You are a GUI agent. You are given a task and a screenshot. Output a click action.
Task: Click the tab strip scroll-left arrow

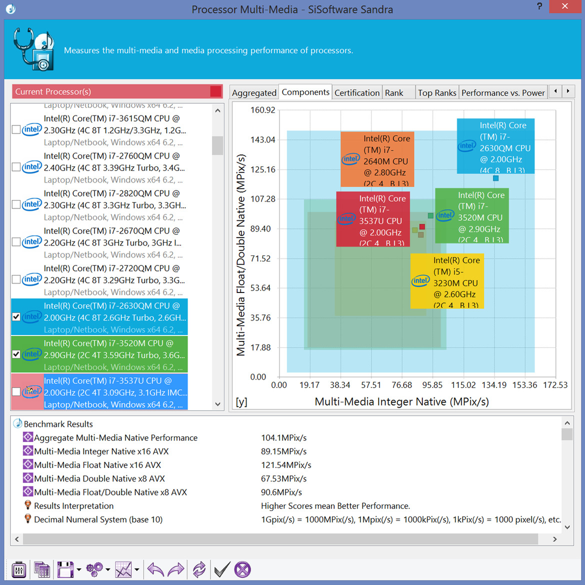555,91
